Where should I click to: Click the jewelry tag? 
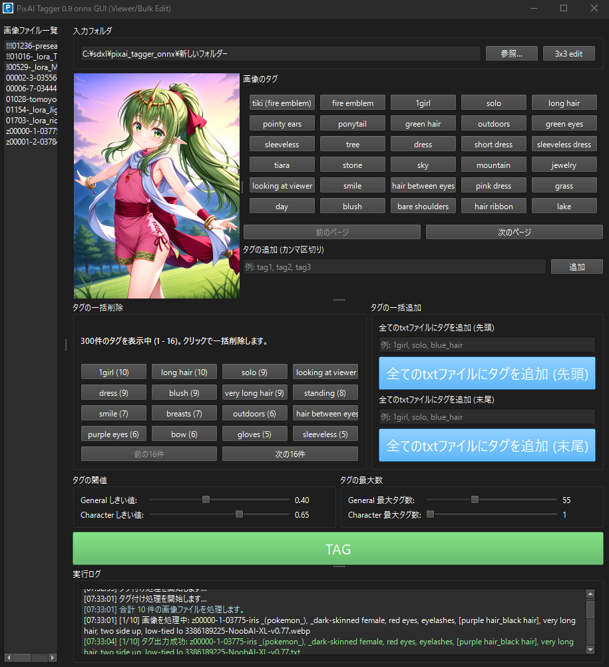pos(564,165)
